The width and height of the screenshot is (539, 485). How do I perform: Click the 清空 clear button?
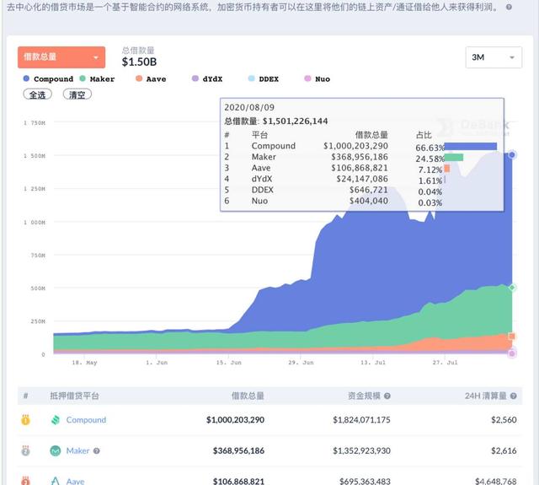pos(77,94)
